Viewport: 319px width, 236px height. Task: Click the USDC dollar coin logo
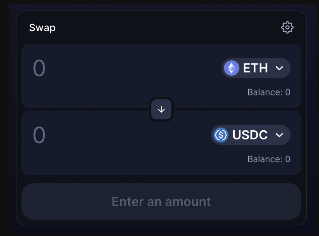221,135
